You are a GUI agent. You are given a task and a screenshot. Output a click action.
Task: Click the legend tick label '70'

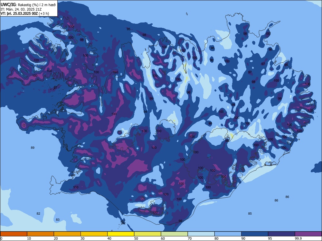point(190,238)
